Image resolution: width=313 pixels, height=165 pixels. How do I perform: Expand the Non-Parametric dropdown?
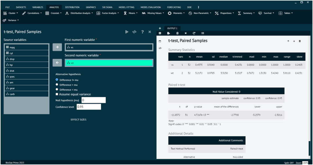pos(201,13)
